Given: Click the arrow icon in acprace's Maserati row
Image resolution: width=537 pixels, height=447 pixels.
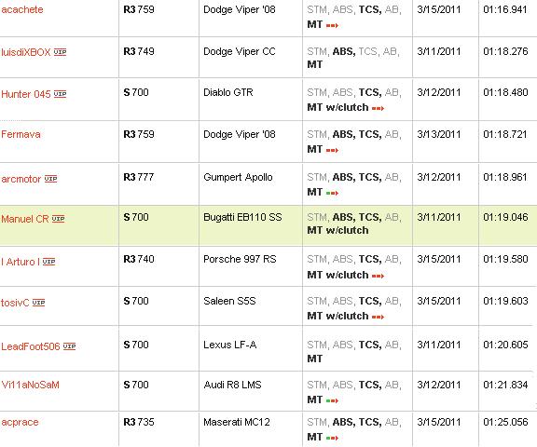Looking at the screenshot, I should click(x=332, y=438).
